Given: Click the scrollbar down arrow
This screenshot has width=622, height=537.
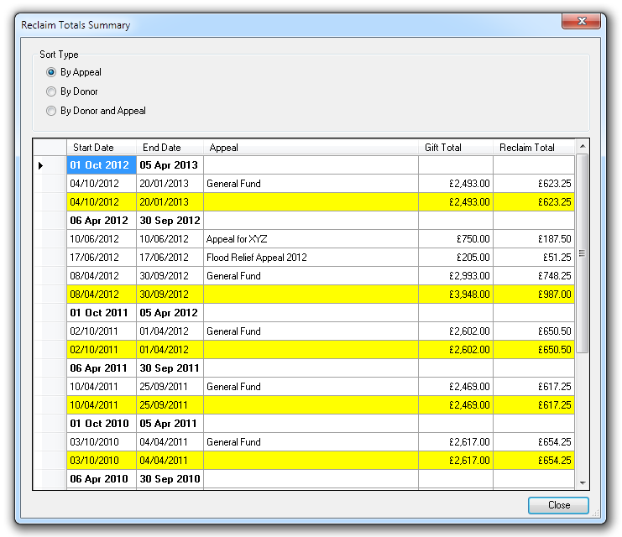Looking at the screenshot, I should click(583, 482).
